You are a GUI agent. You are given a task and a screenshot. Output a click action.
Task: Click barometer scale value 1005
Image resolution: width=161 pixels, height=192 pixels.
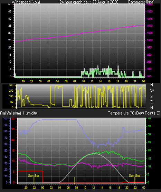150,33
